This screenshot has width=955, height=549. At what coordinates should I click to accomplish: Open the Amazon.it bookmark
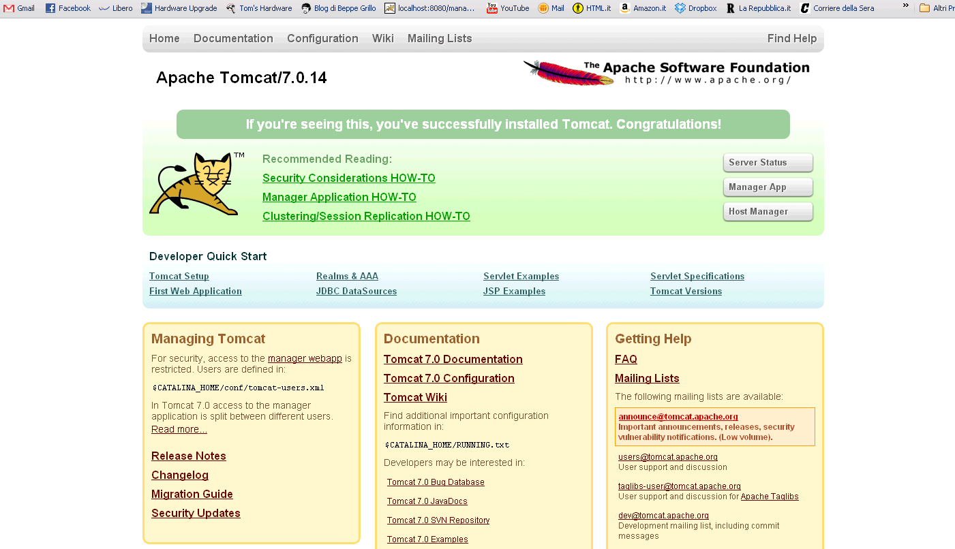click(643, 8)
